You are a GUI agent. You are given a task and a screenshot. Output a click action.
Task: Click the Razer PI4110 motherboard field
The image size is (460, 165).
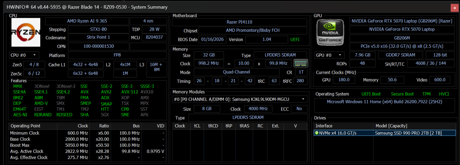(239, 22)
